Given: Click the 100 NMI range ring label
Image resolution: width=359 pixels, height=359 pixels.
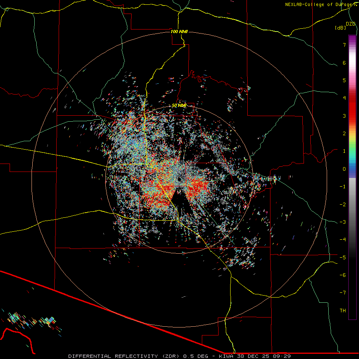Looking at the screenshot, I should 179,32.
